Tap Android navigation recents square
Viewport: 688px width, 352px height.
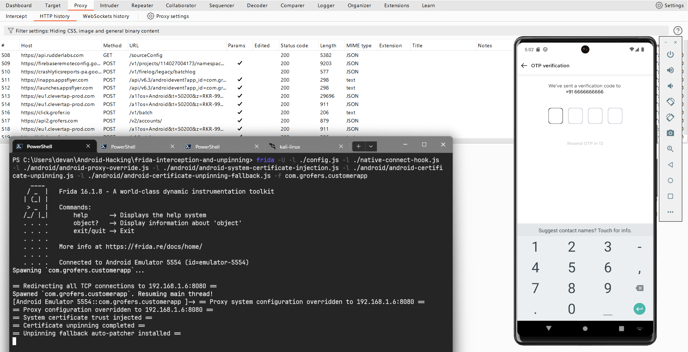point(621,328)
